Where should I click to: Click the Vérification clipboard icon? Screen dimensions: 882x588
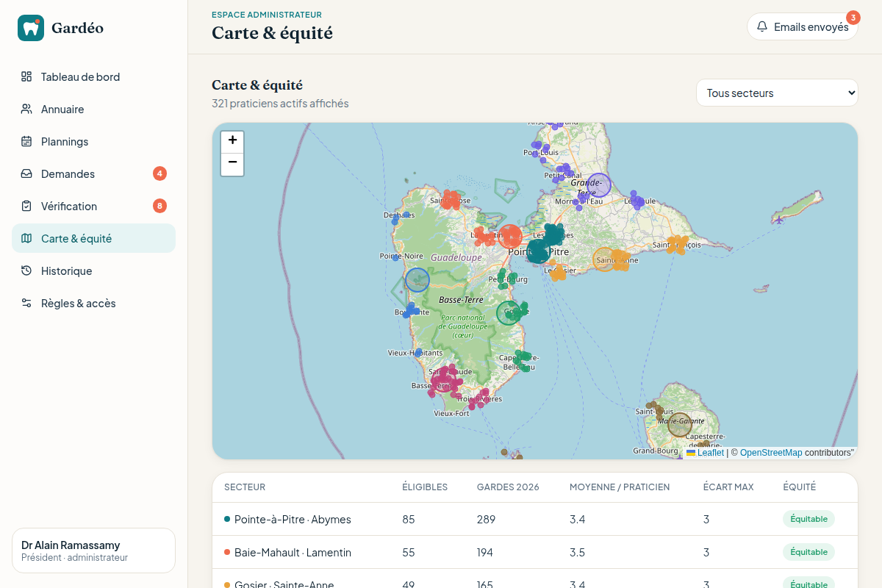click(26, 206)
